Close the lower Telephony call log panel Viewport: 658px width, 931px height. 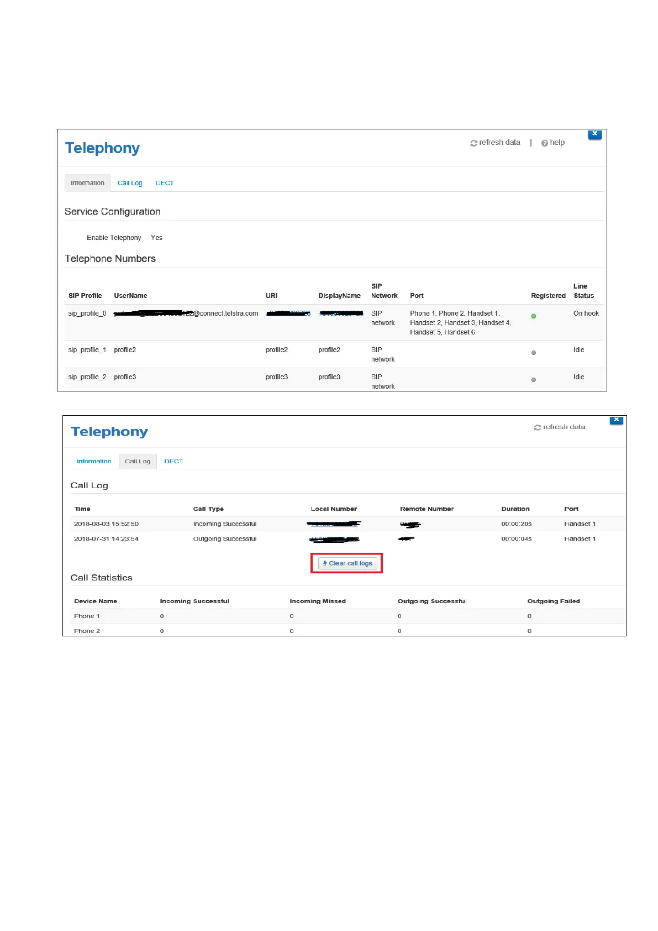[x=616, y=420]
